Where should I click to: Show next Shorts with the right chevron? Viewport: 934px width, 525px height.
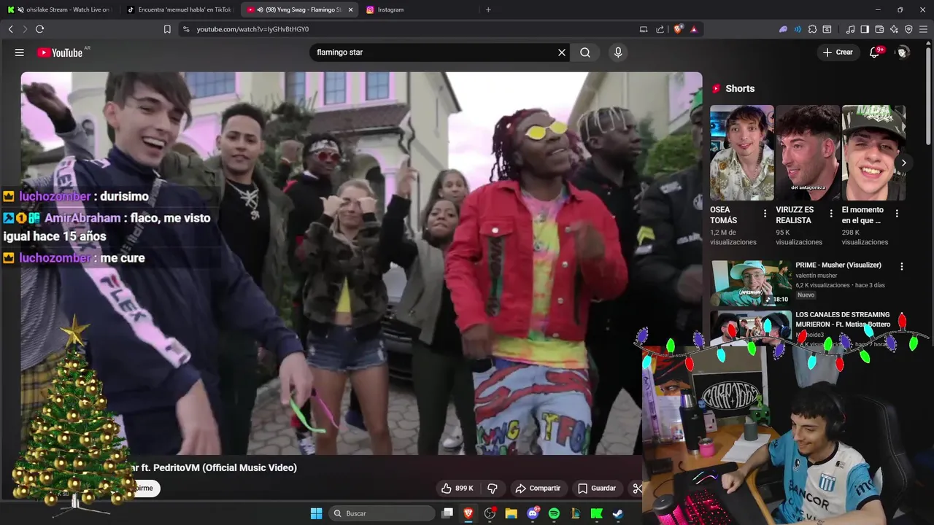(903, 163)
